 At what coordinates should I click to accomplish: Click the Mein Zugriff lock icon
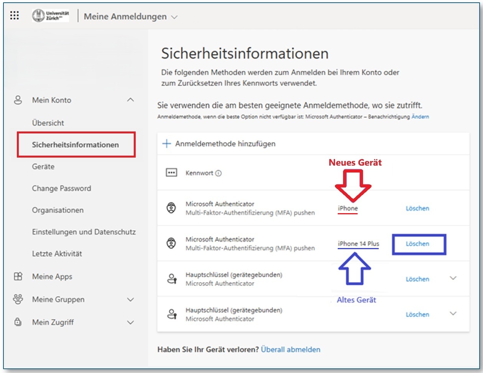(x=18, y=322)
